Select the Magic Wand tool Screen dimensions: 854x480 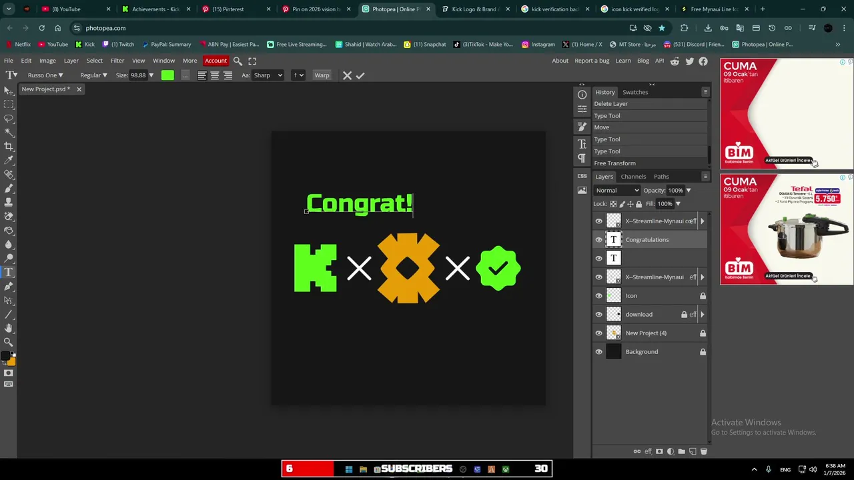coord(9,132)
